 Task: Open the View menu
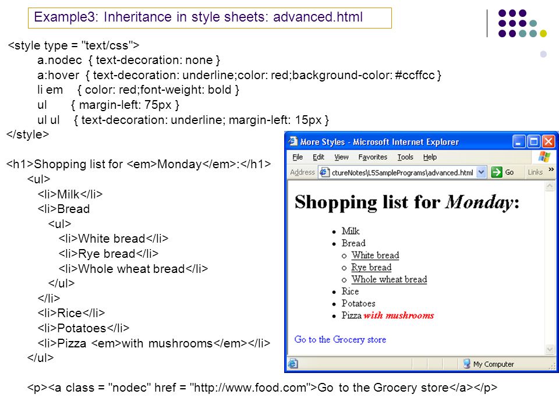coord(341,157)
